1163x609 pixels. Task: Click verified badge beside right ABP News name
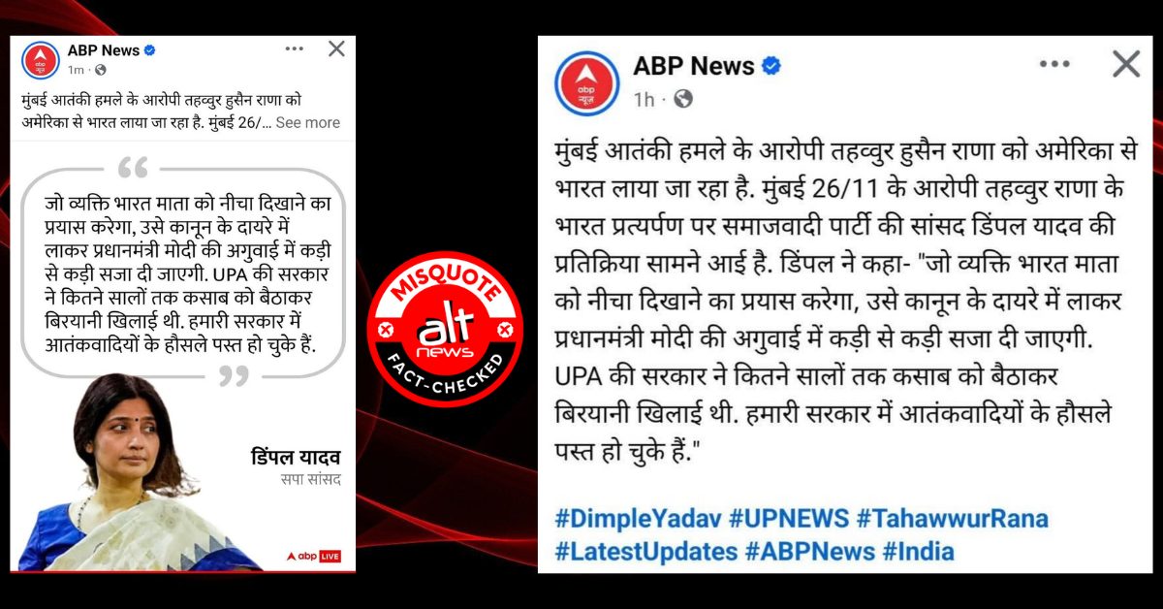coord(771,66)
